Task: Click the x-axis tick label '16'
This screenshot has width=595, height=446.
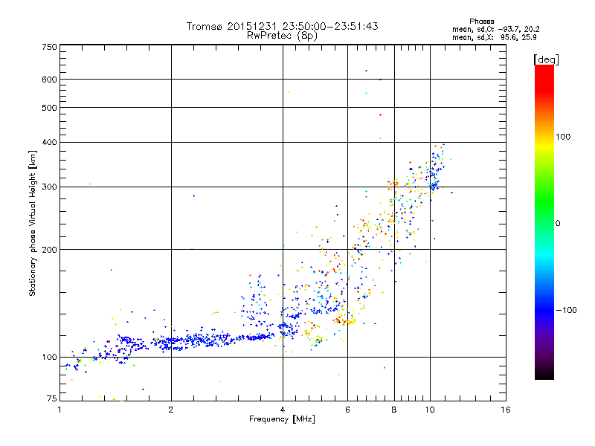Action: pos(506,410)
